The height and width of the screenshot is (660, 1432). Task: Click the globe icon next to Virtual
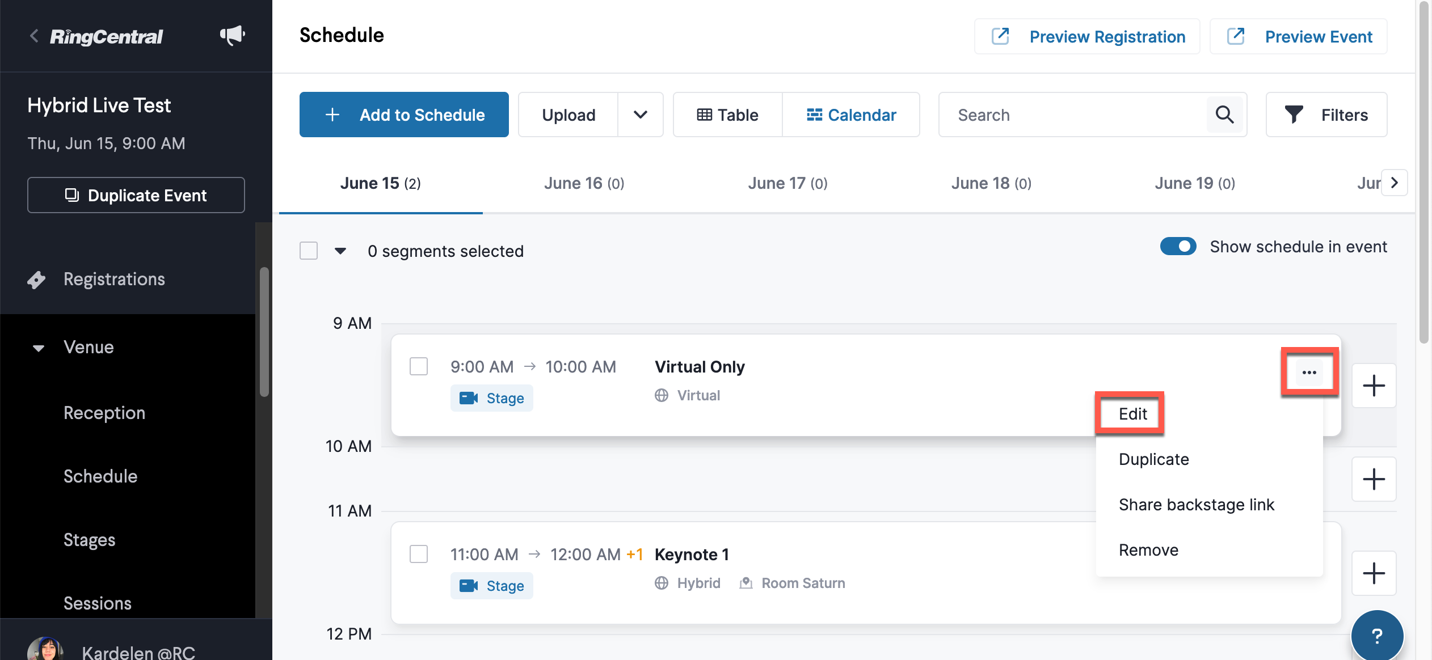tap(662, 395)
